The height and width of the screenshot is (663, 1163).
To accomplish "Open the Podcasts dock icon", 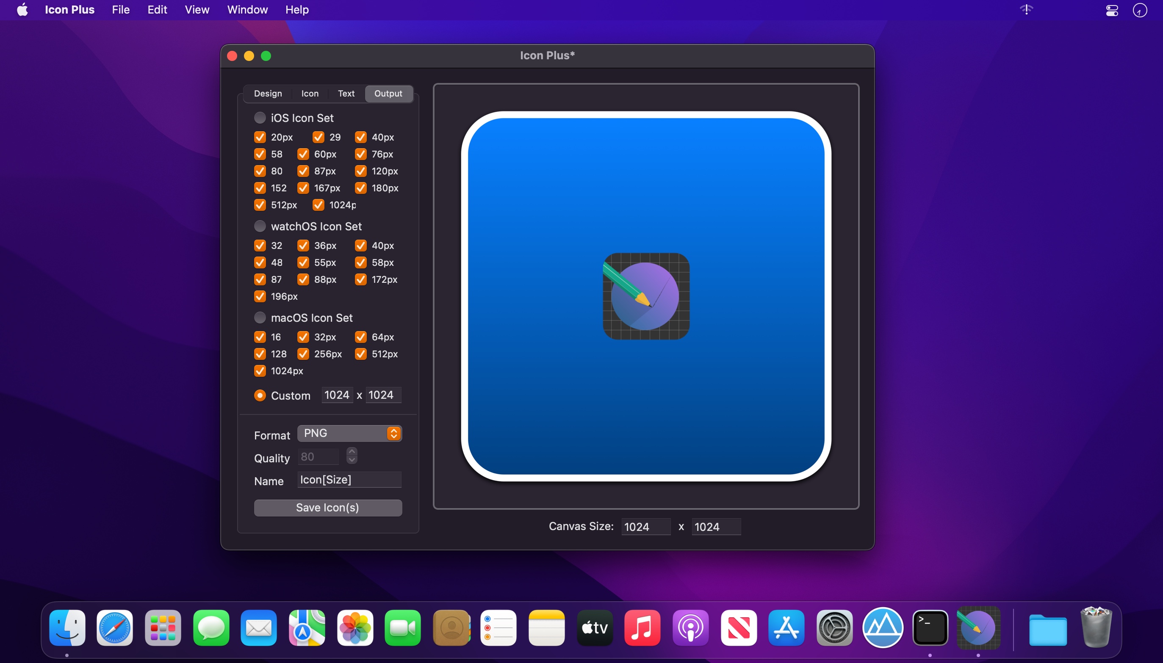I will [690, 628].
